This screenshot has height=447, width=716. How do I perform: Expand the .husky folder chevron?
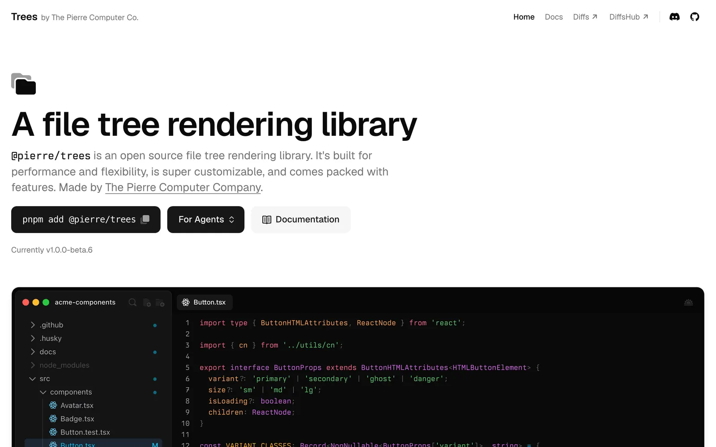33,338
